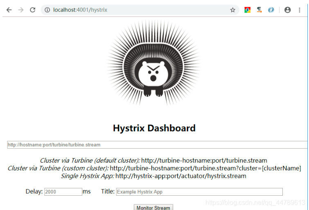Viewport: 309px width, 210px height.
Task: View site information icon in address bar
Action: (x=47, y=10)
